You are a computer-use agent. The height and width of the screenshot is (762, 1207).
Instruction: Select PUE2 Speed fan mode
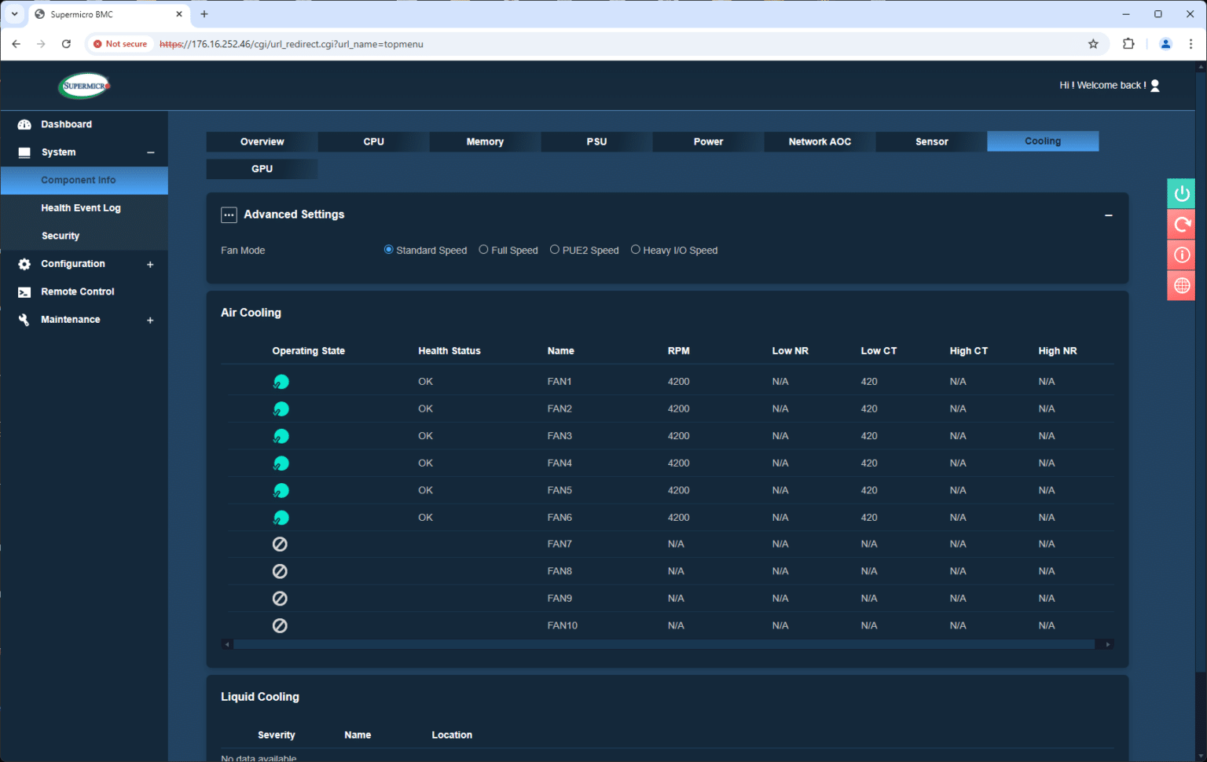pos(555,250)
